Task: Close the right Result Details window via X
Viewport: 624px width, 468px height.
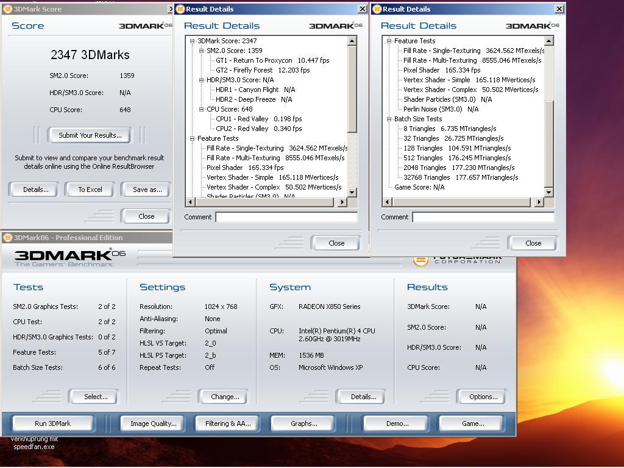Action: click(559, 9)
